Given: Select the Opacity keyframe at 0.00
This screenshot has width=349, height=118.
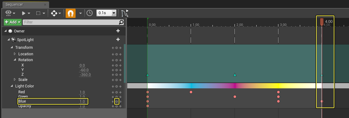Looking at the screenshot, I should (147, 106).
